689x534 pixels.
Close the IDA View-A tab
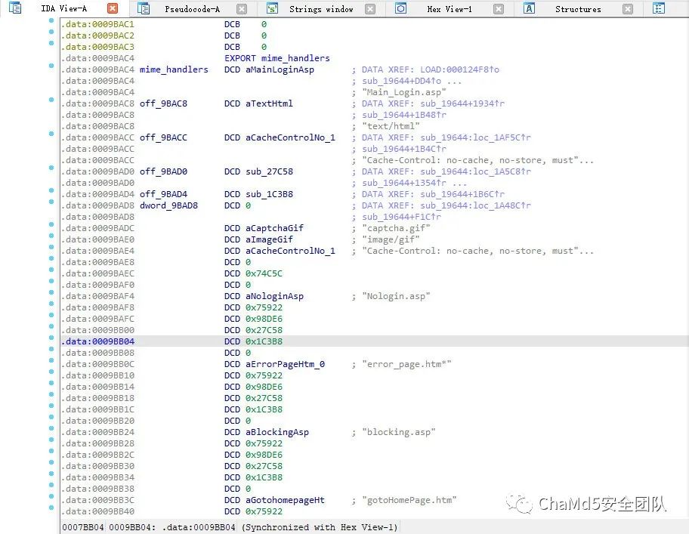click(113, 8)
